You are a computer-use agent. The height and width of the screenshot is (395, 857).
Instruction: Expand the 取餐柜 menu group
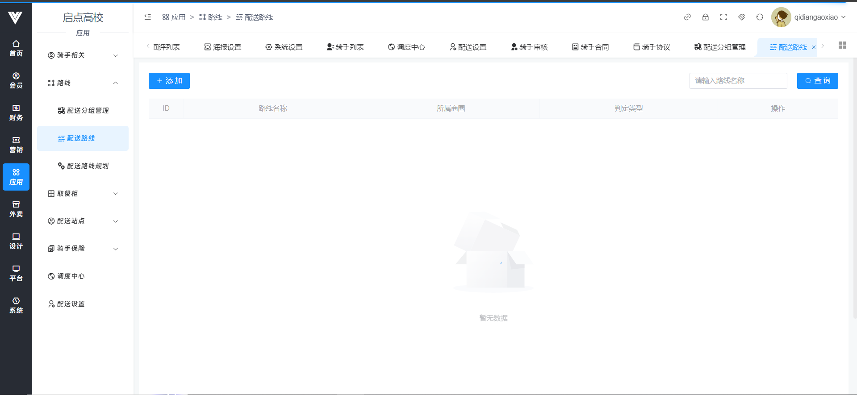pyautogui.click(x=83, y=194)
